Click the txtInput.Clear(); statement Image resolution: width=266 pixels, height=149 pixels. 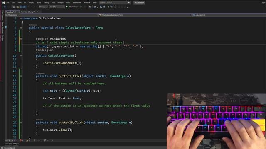coord(58,130)
